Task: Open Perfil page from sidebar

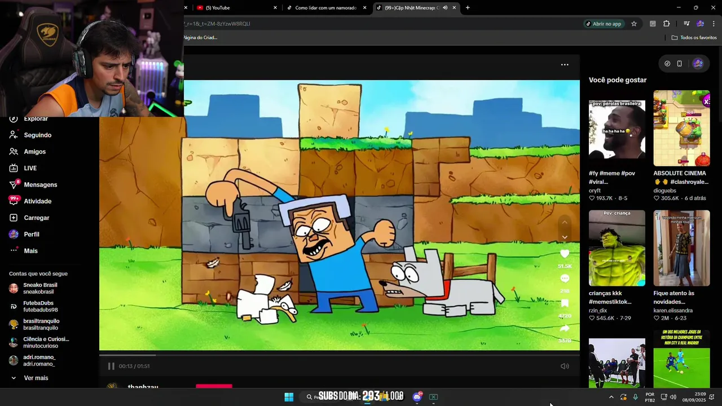Action: (x=31, y=234)
